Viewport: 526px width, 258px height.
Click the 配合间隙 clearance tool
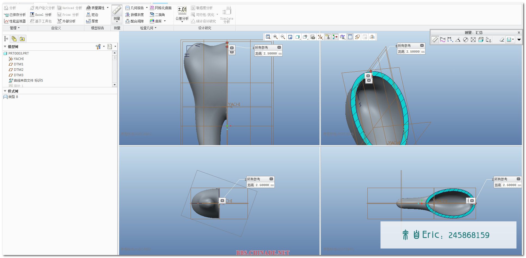135,21
